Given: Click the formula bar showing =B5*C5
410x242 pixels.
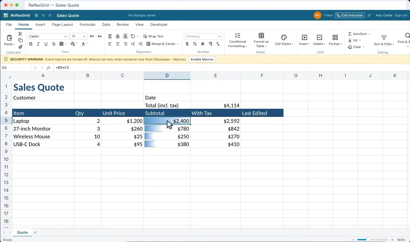Looking at the screenshot, I should click(231, 68).
